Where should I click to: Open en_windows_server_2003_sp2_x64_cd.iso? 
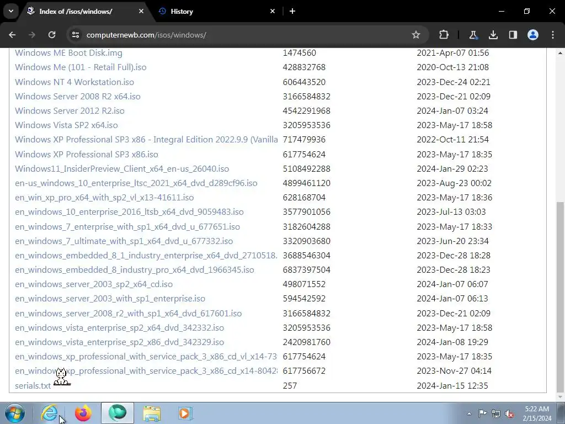click(x=94, y=284)
